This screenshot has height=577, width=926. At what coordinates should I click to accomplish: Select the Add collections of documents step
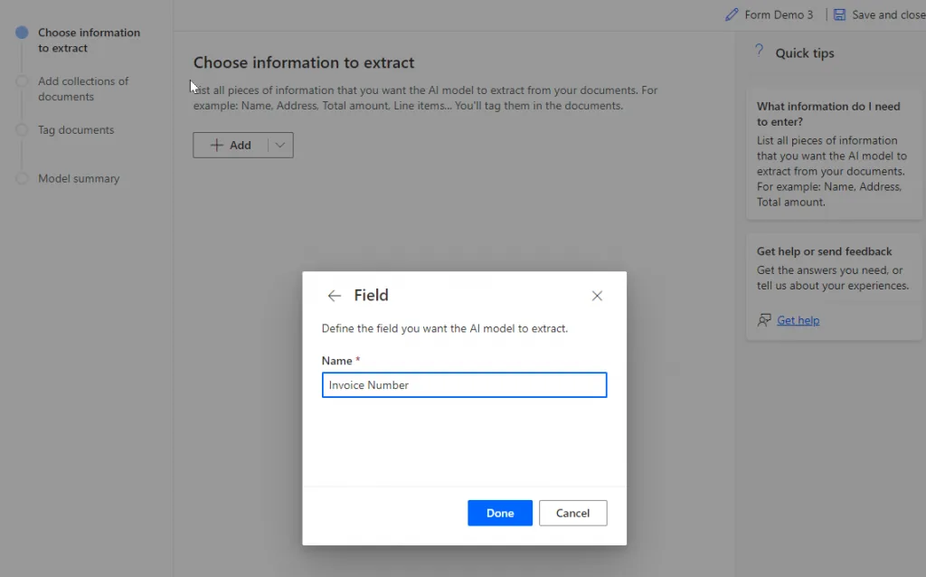(x=83, y=89)
